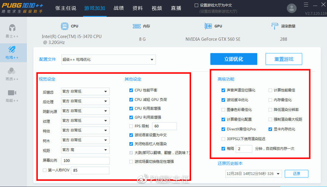Open the helmet 勇士++ sidebar section

[x=12, y=31]
